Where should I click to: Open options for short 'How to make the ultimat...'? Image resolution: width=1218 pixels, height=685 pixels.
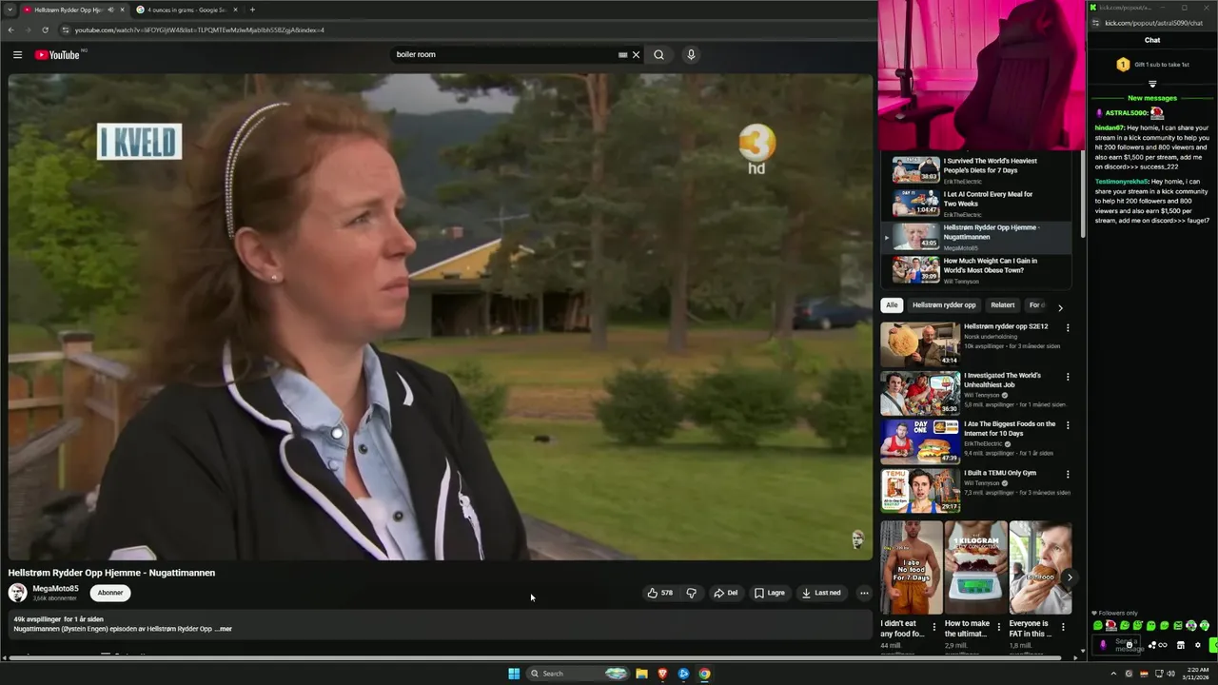click(998, 627)
